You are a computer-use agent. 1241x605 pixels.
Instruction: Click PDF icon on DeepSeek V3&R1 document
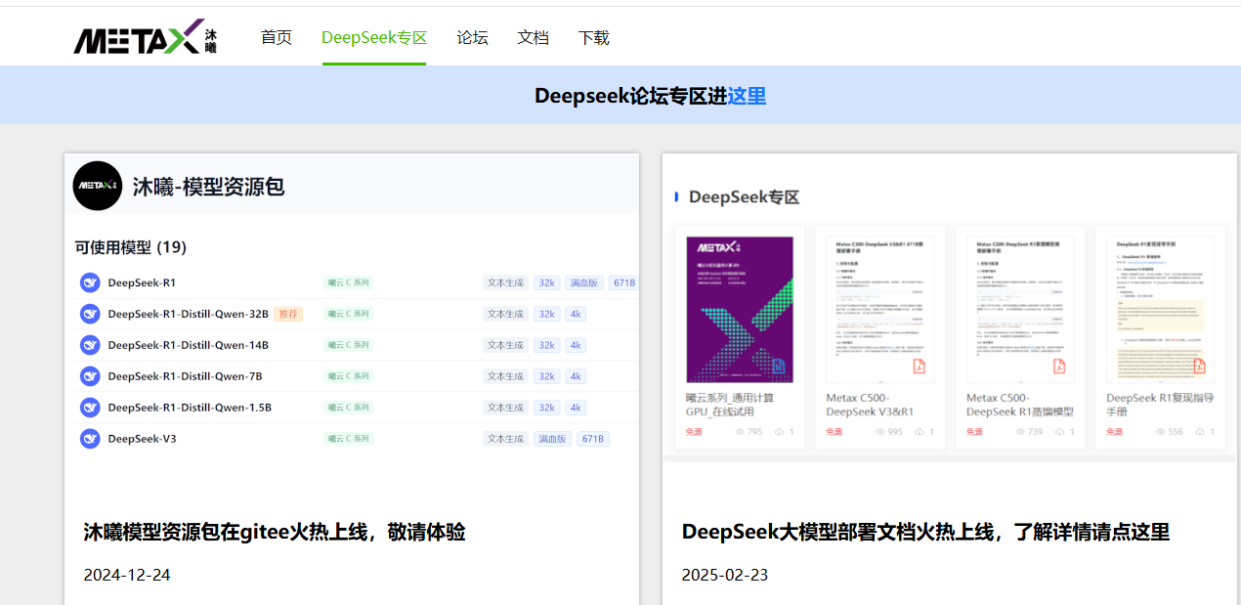pos(919,366)
